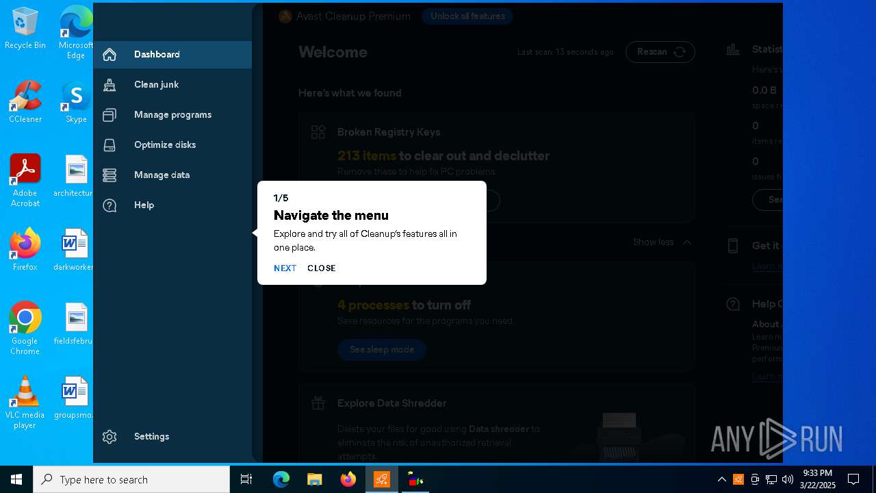Click the Unlock all features button
The height and width of the screenshot is (493, 876).
click(x=467, y=16)
